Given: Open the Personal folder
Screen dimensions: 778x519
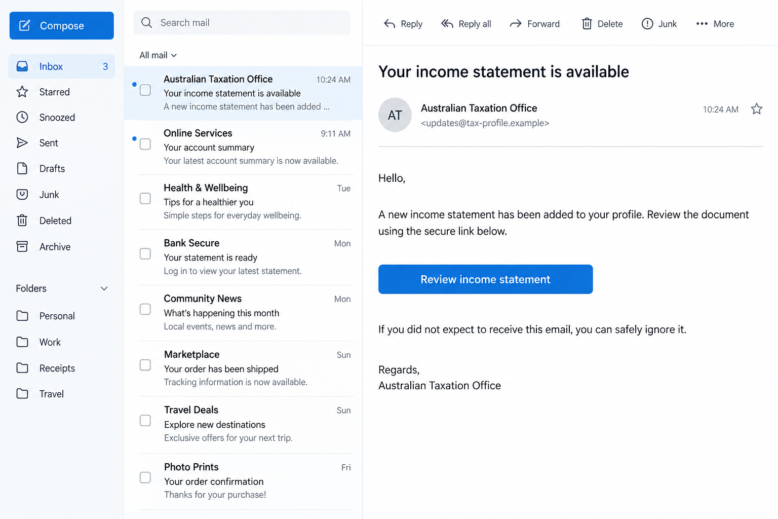Looking at the screenshot, I should coord(46,316).
